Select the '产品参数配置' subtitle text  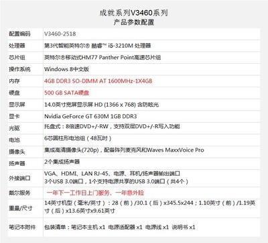click(x=134, y=22)
